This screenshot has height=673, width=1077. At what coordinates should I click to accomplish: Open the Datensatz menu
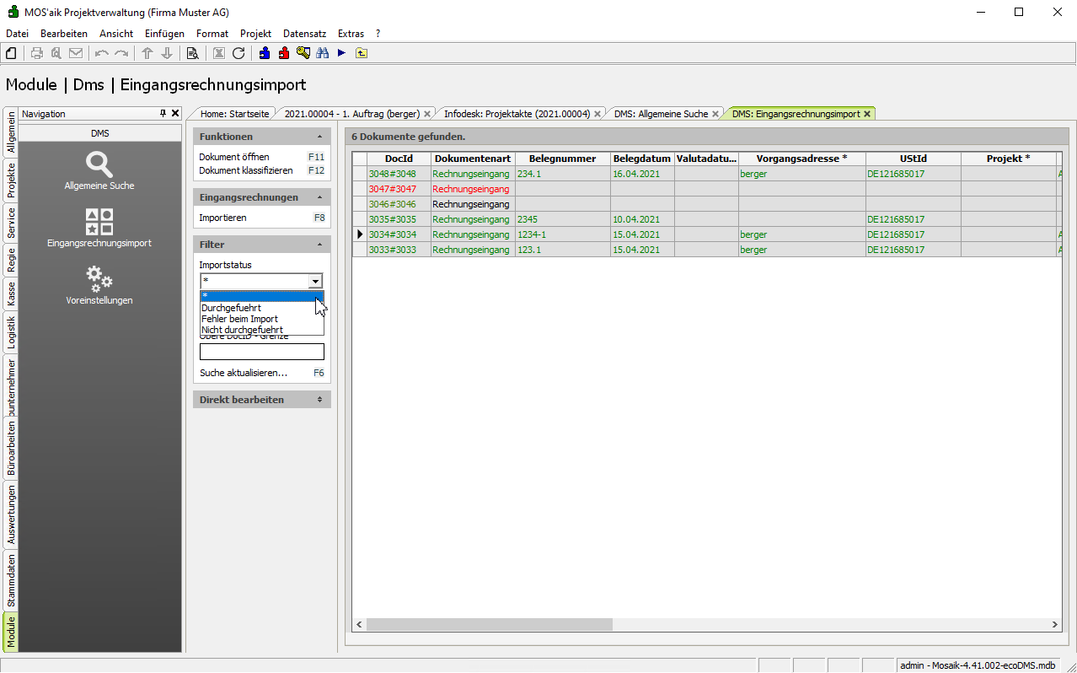(x=304, y=34)
